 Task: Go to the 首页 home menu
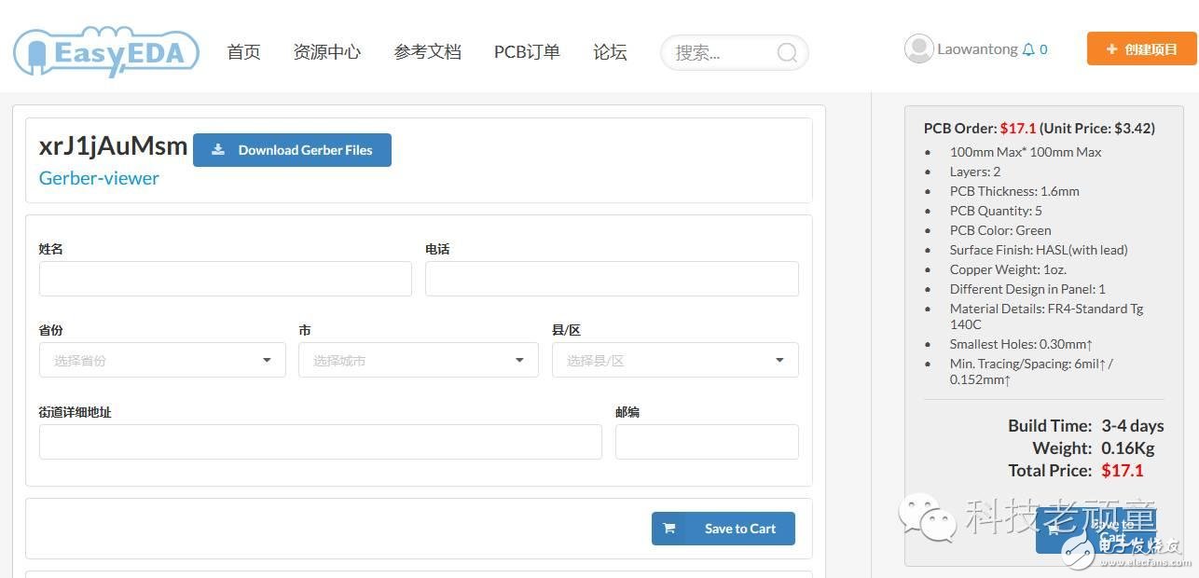243,52
